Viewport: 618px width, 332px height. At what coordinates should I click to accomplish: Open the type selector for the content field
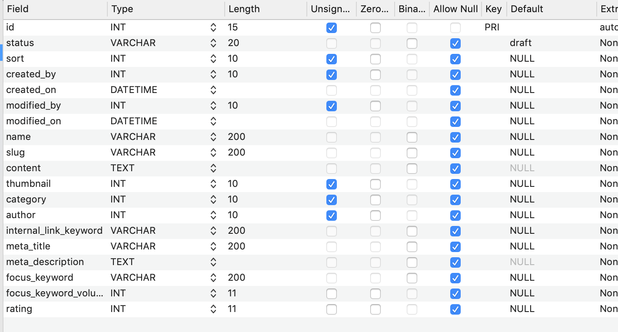pos(213,168)
